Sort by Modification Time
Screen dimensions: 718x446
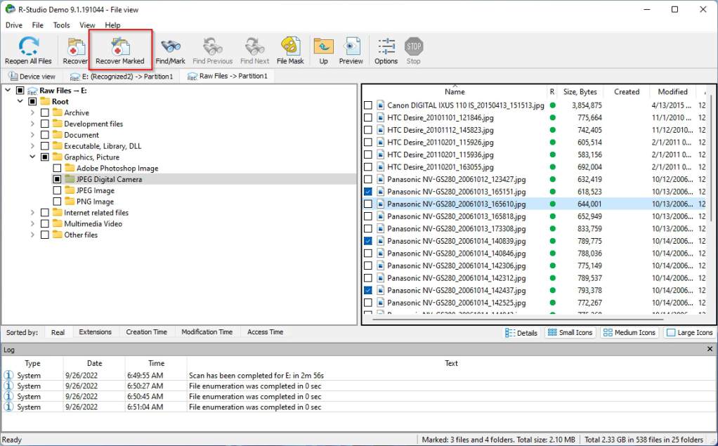[207, 332]
